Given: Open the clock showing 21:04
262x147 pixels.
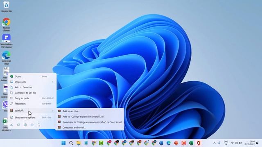Looking at the screenshot, I should (x=249, y=143).
